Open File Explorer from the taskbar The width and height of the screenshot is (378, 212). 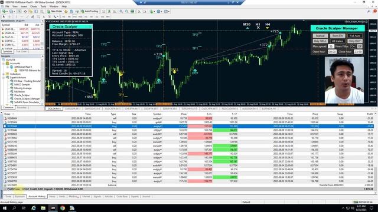[43, 208]
